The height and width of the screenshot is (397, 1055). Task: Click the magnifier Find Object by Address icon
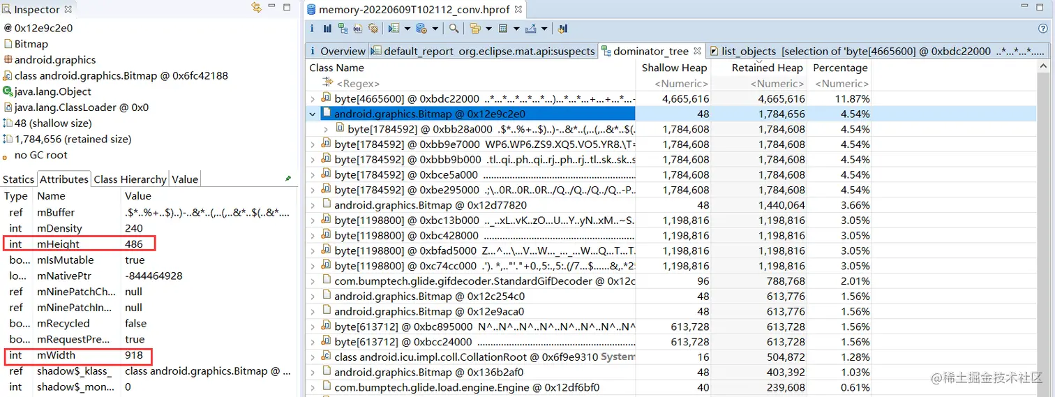coord(454,29)
